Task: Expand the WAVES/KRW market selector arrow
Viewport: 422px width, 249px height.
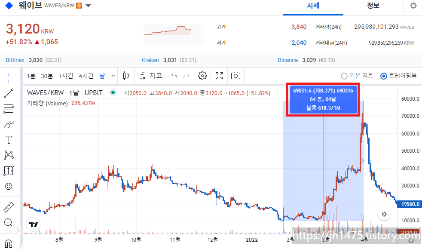Action: pos(88,6)
